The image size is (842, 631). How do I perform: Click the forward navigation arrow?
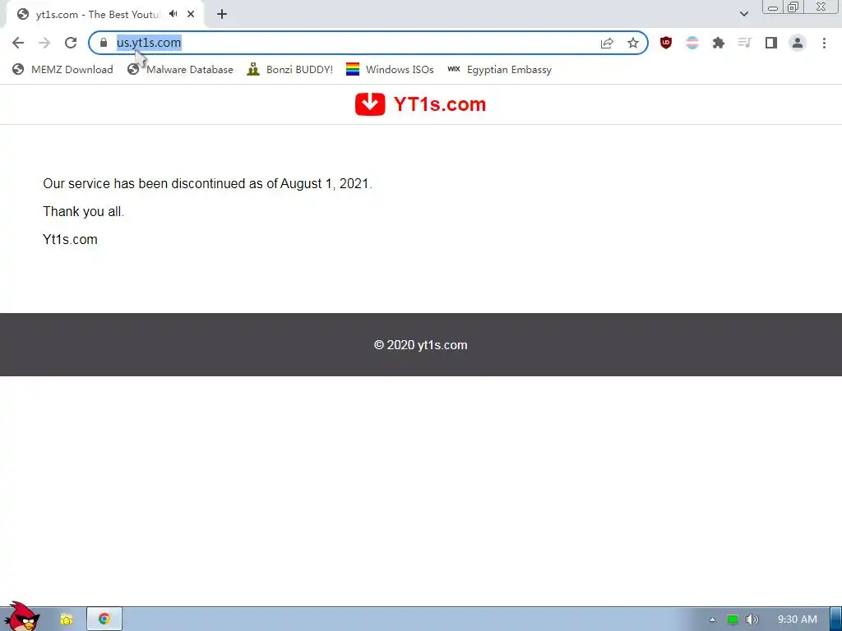[x=44, y=43]
